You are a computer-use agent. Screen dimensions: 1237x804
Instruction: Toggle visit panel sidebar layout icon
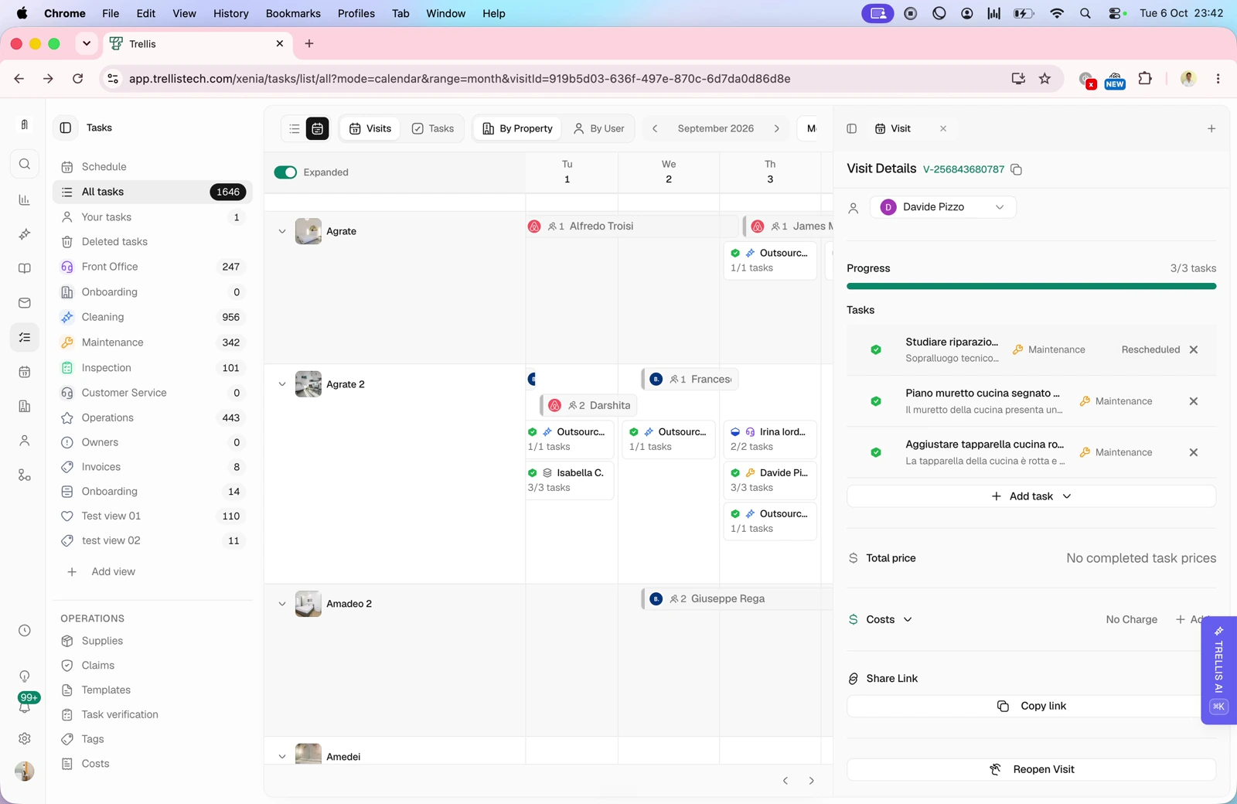tap(852, 128)
